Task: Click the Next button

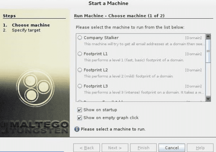Action: 115,148
